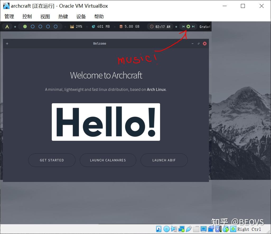Click the Arch Linux link in the description
271x234 pixels.
click(x=156, y=89)
